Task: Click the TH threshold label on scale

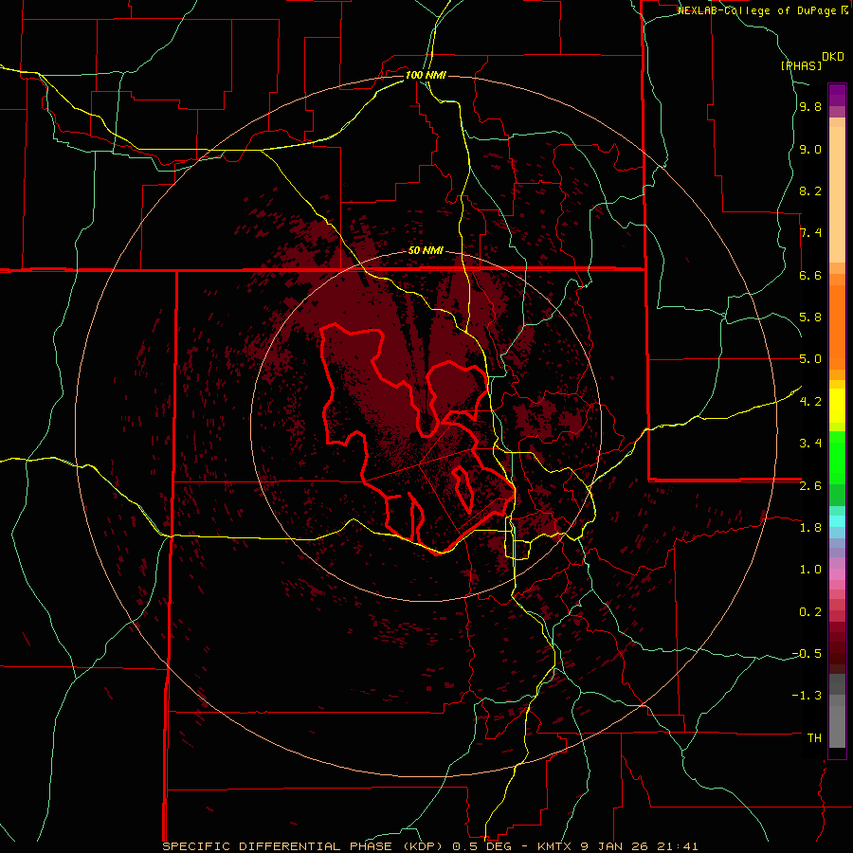Action: pos(814,738)
